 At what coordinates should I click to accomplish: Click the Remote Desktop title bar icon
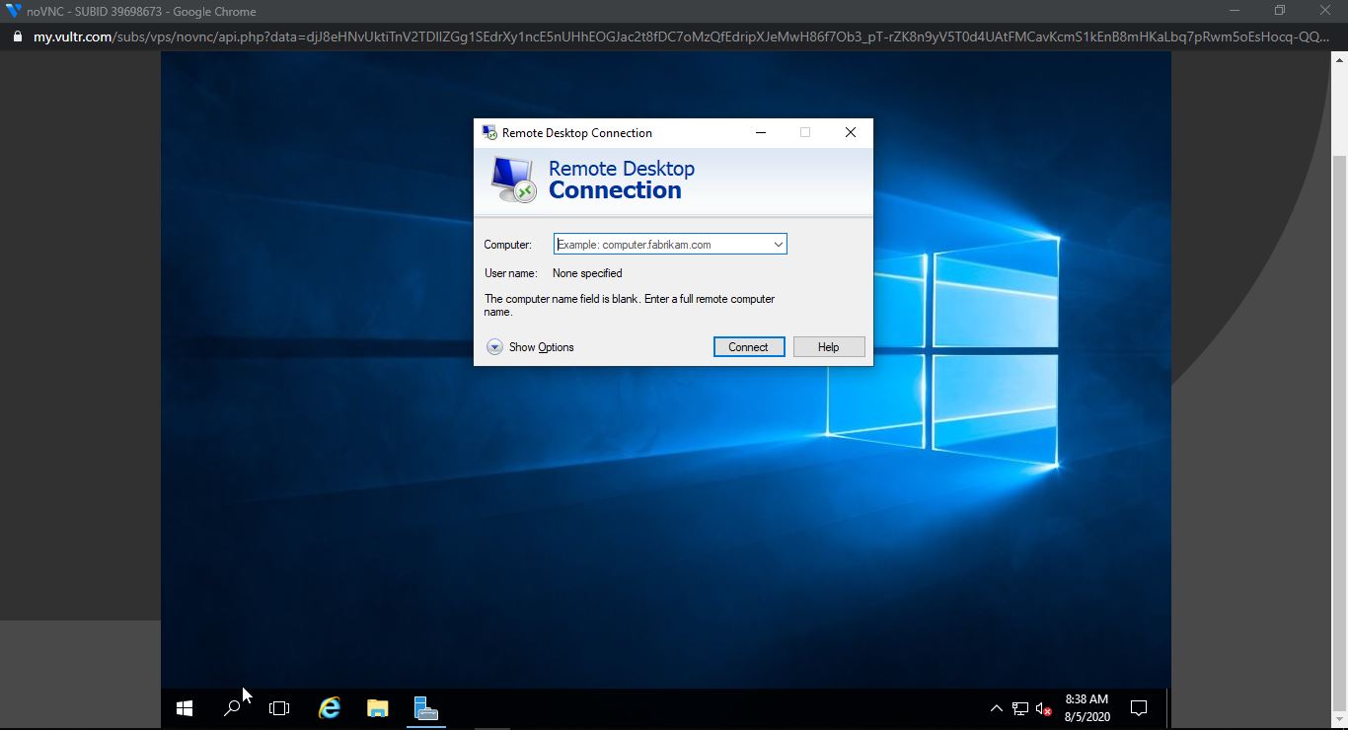(x=489, y=132)
